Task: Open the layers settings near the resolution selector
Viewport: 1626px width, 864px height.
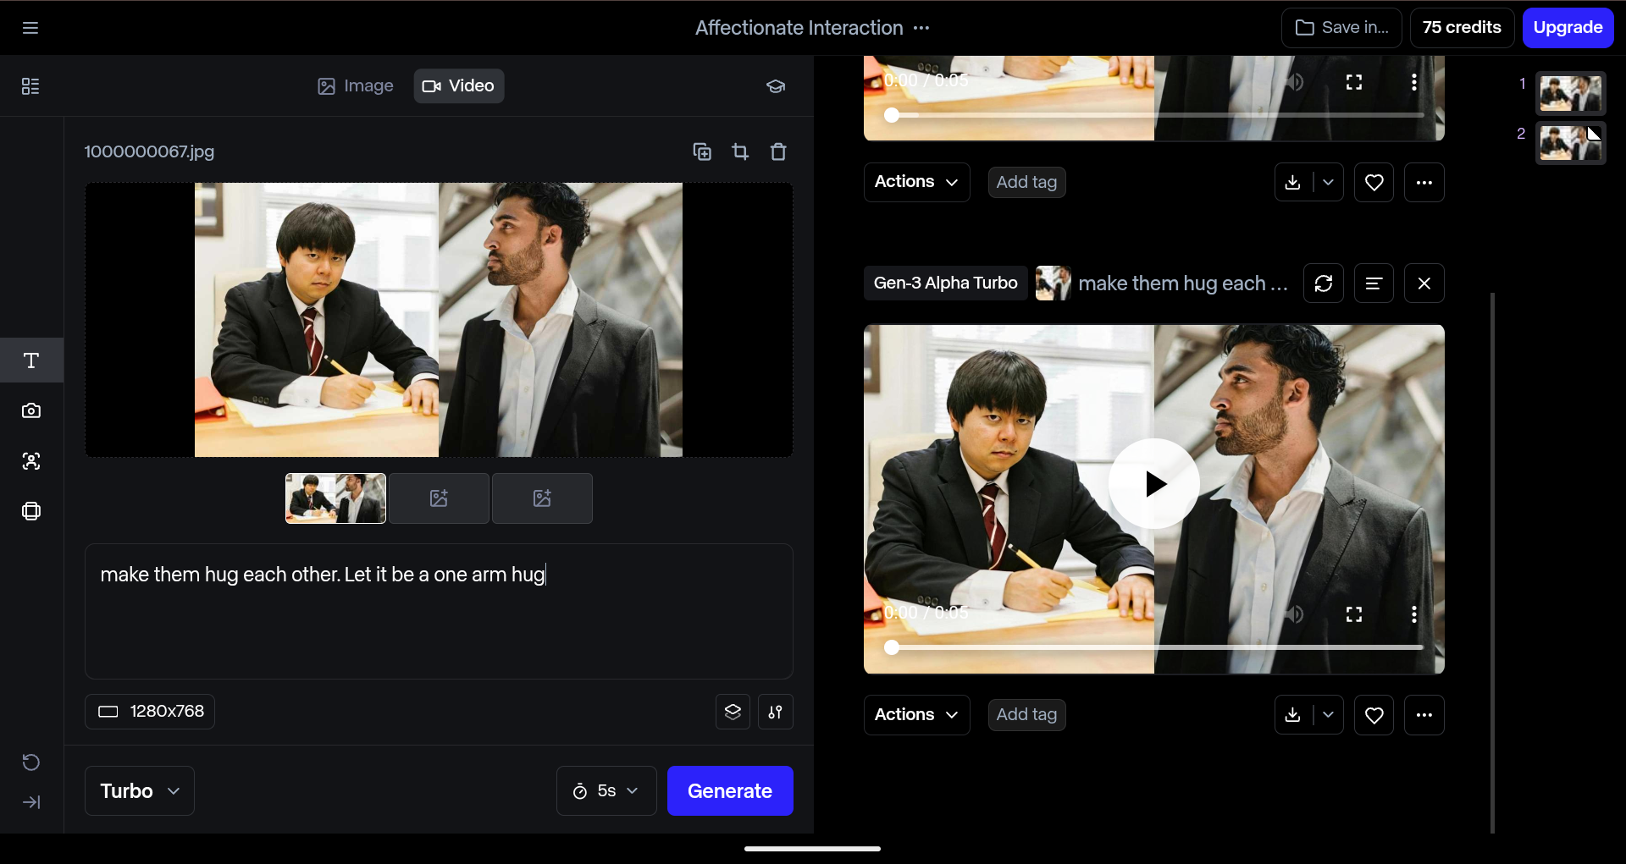Action: pyautogui.click(x=733, y=712)
